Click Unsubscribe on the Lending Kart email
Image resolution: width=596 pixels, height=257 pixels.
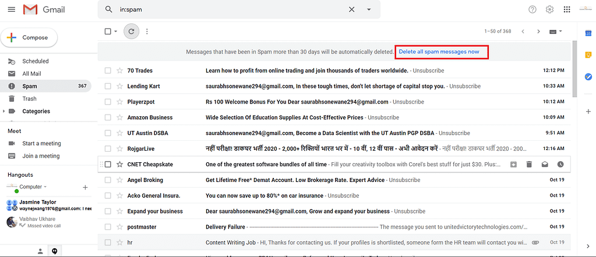pos(465,86)
